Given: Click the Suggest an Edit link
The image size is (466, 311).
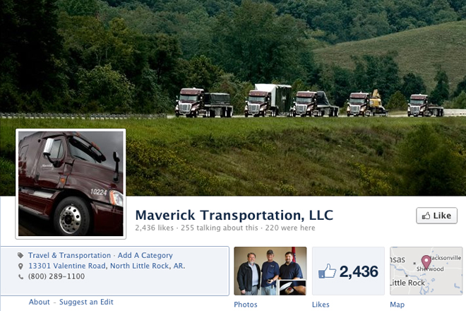Looking at the screenshot, I should 86,302.
